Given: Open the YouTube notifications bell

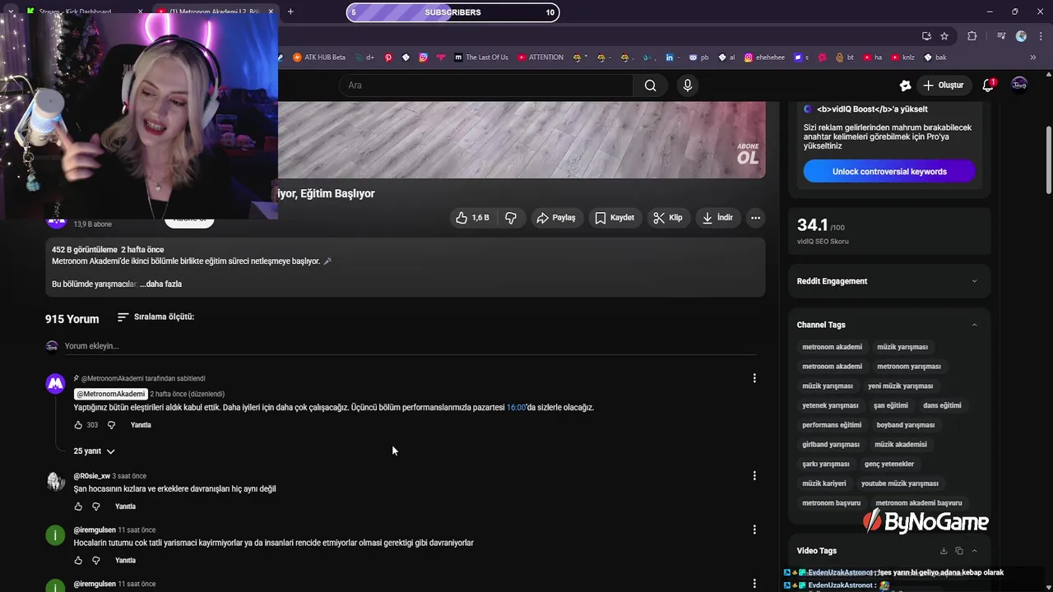Looking at the screenshot, I should [x=989, y=85].
